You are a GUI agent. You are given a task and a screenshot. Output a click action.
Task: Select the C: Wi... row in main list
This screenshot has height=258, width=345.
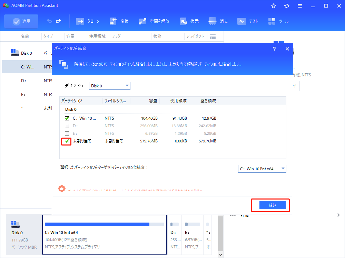pos(27,67)
